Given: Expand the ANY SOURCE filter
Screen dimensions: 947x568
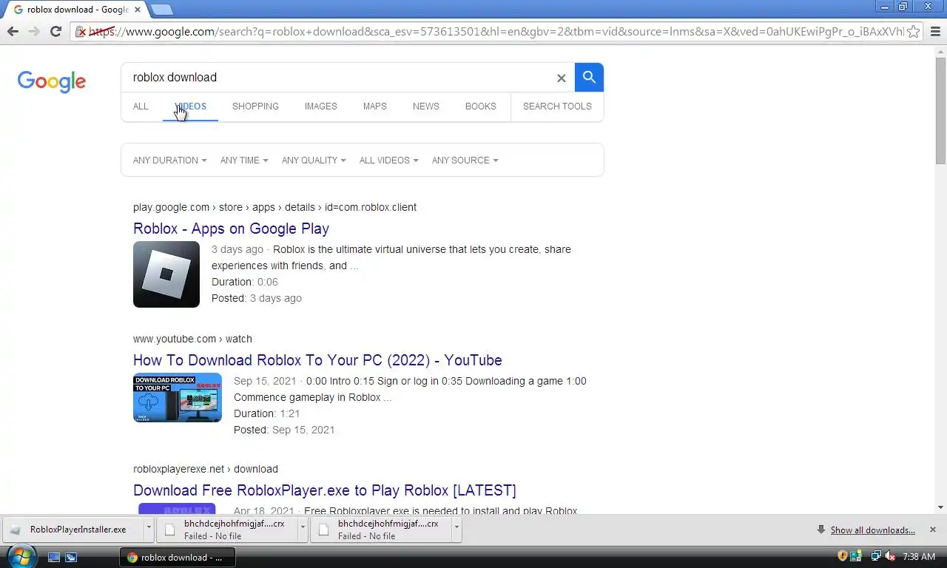Looking at the screenshot, I should (465, 160).
